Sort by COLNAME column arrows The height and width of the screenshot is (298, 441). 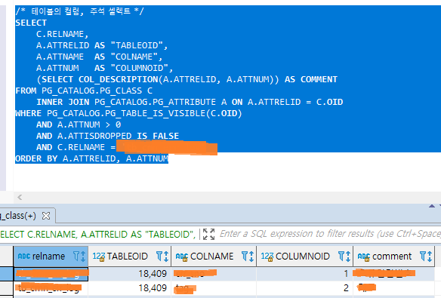251,257
